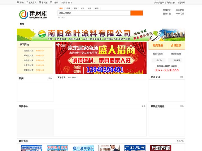The height and width of the screenshot is (151, 202).
Task: Select the 供应 search tab
Action: pos(61,8)
